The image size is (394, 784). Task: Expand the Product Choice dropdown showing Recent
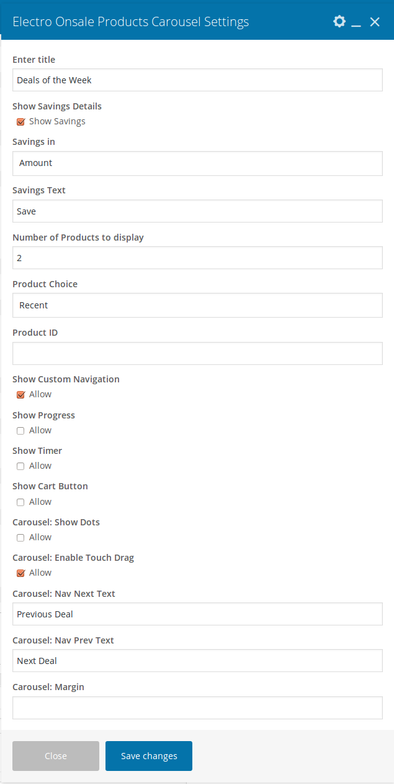click(197, 305)
